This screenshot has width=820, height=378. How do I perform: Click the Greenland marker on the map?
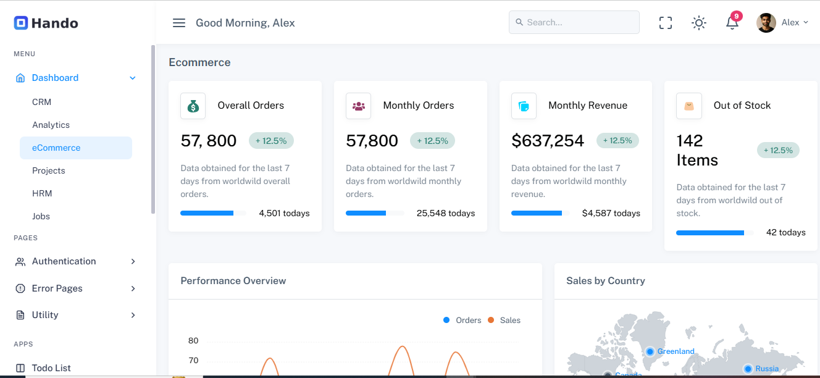click(650, 351)
